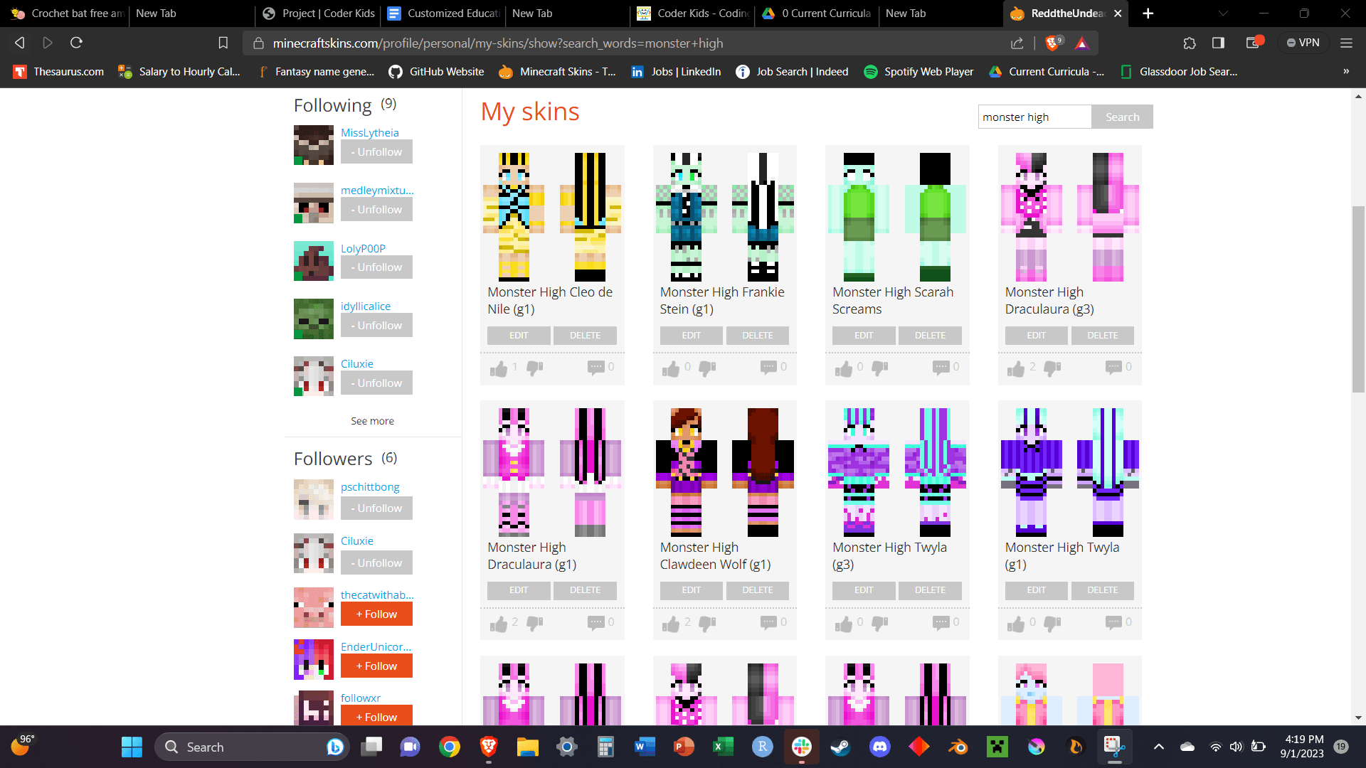Click the Brave browser shield icon

click(1053, 42)
